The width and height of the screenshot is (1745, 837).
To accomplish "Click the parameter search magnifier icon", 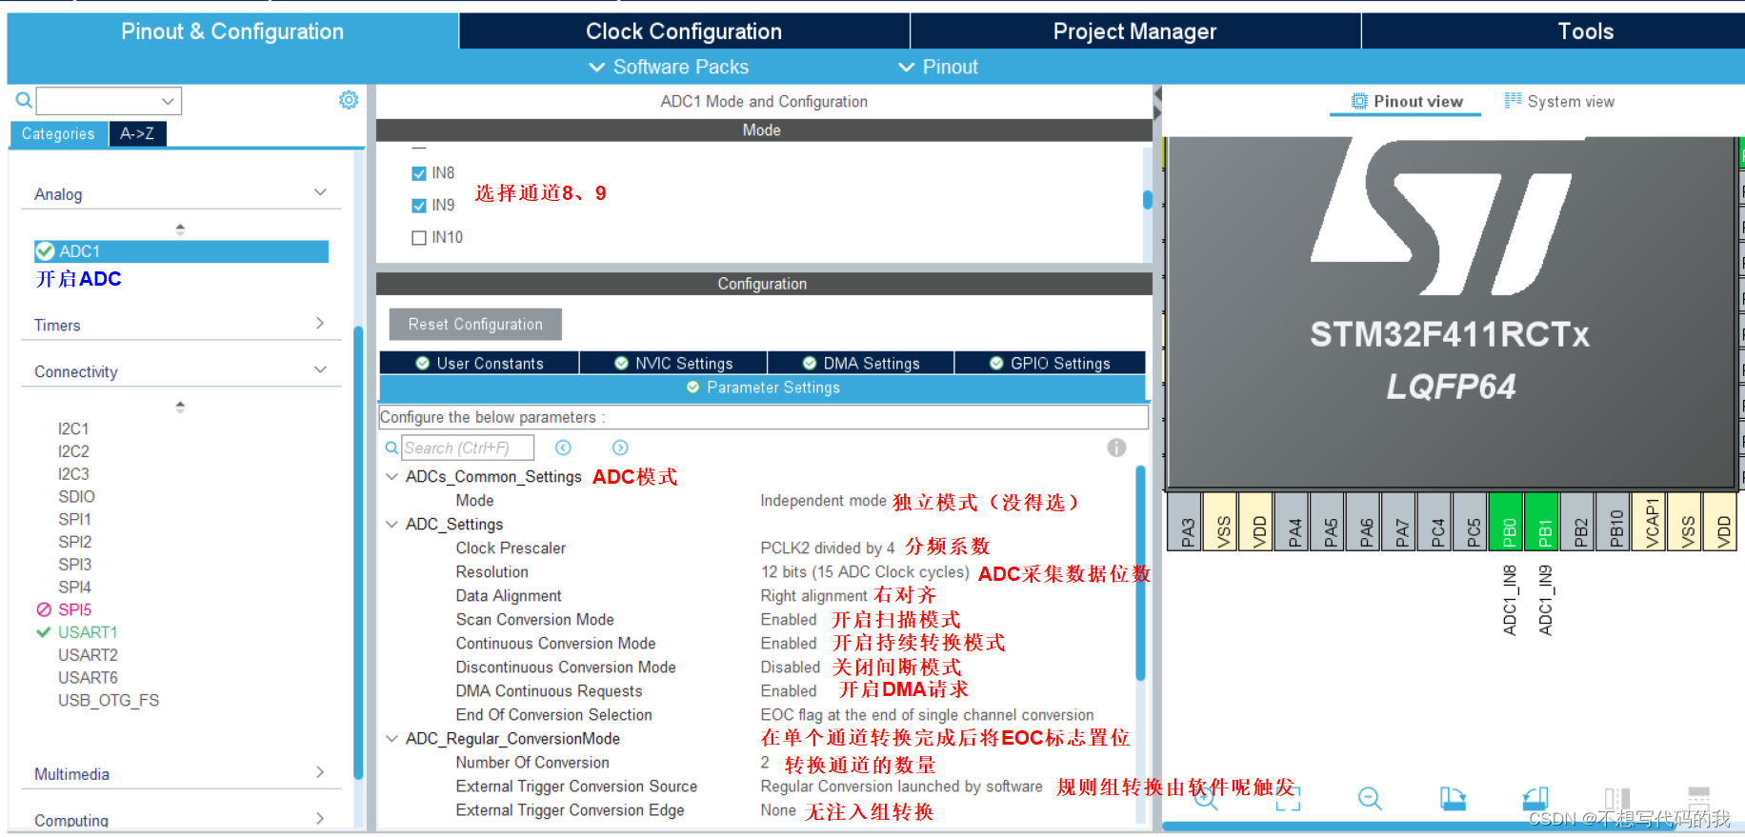I will click(391, 448).
